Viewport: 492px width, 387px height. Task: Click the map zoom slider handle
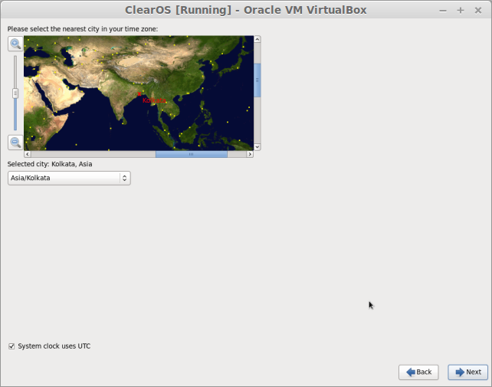point(15,93)
